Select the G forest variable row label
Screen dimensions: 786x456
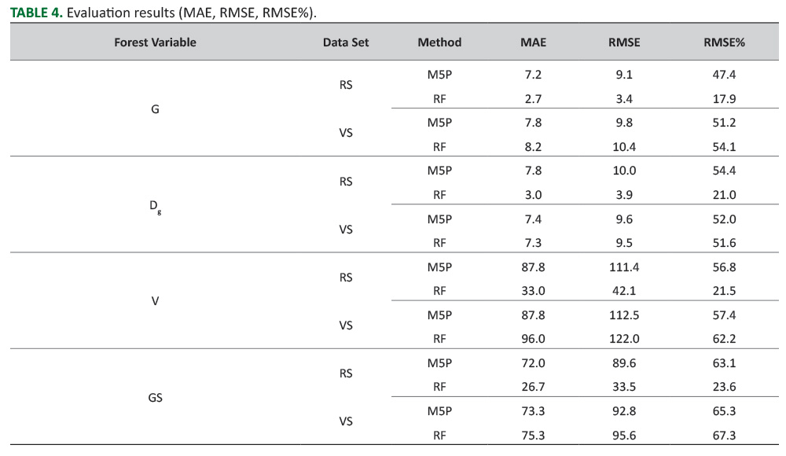(x=155, y=110)
